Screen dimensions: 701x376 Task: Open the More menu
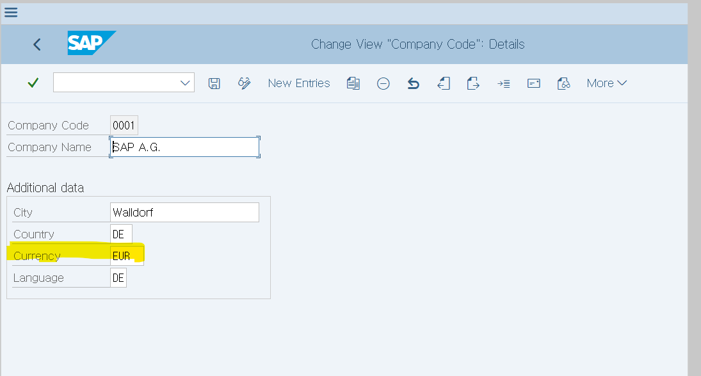pyautogui.click(x=607, y=83)
